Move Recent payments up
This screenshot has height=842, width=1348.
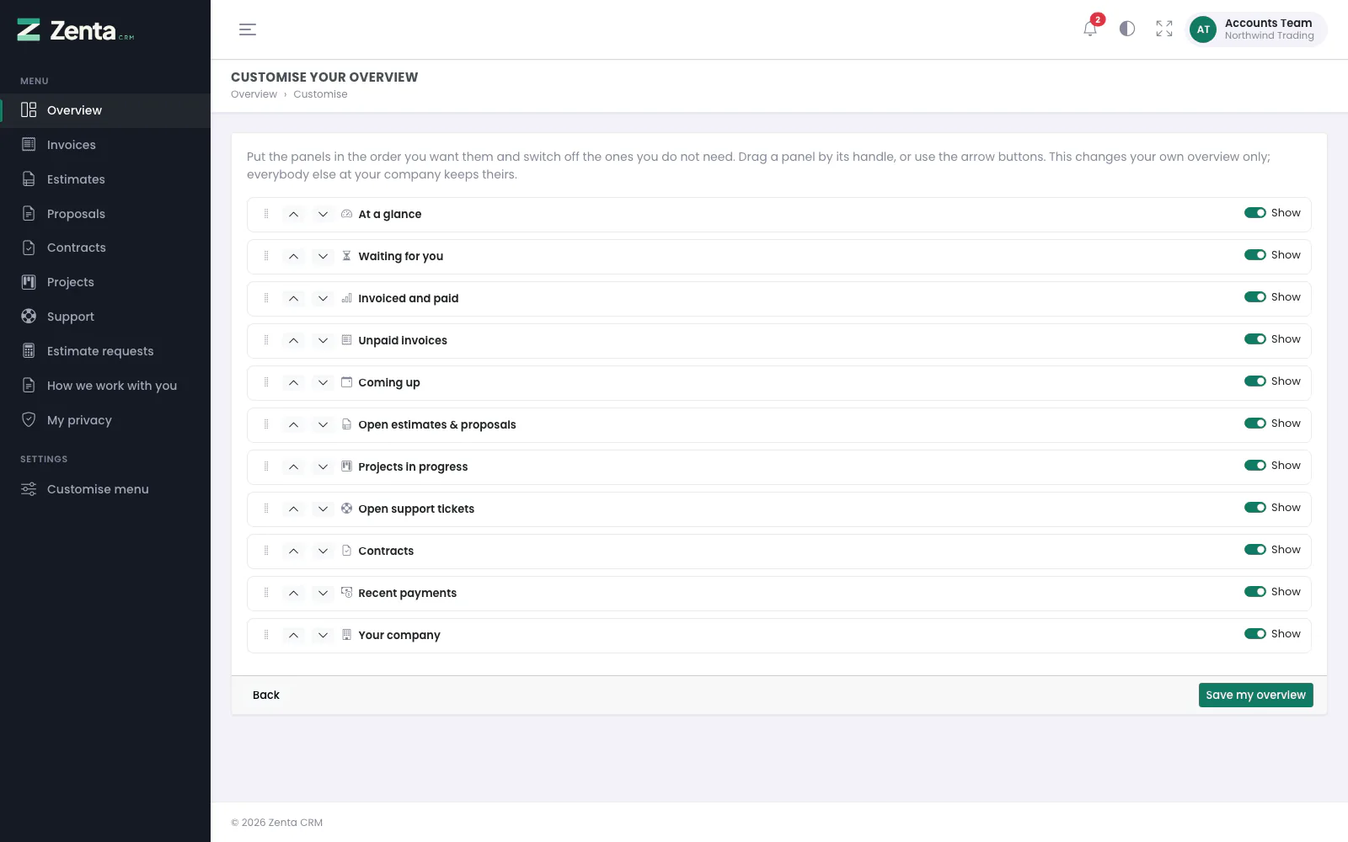[293, 593]
